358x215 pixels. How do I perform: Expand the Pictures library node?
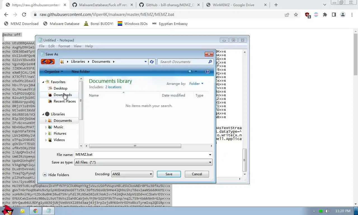click(46, 134)
